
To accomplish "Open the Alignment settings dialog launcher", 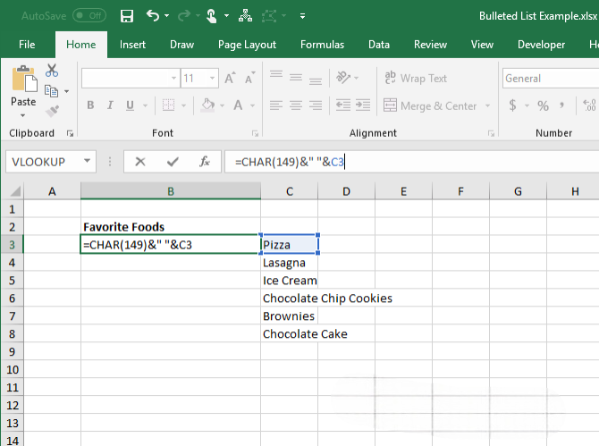I will [491, 133].
